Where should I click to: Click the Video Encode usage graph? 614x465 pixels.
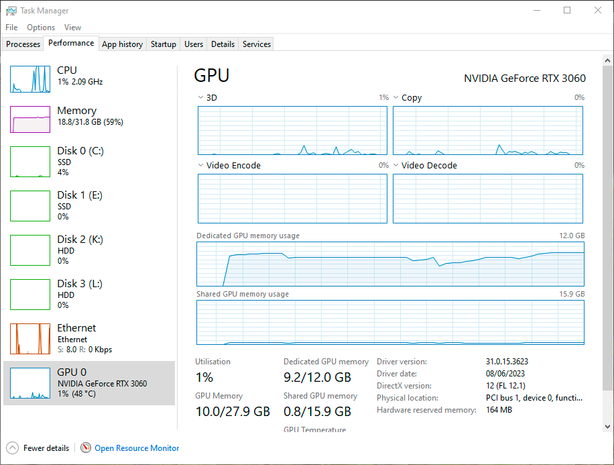coord(292,199)
